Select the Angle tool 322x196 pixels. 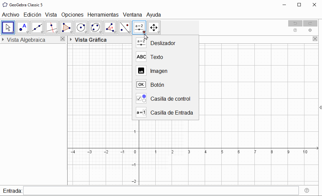click(110, 27)
